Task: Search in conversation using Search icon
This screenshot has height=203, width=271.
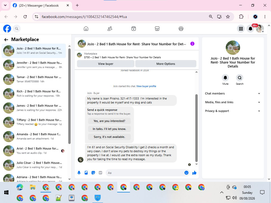Action: [240, 78]
